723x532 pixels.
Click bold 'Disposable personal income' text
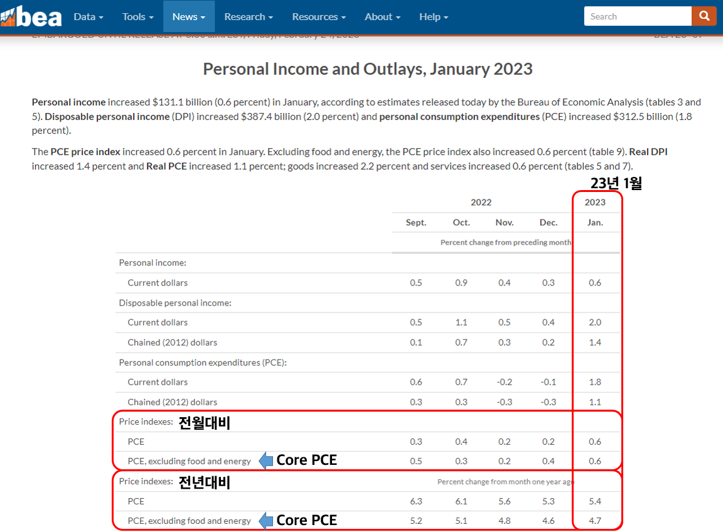[107, 117]
